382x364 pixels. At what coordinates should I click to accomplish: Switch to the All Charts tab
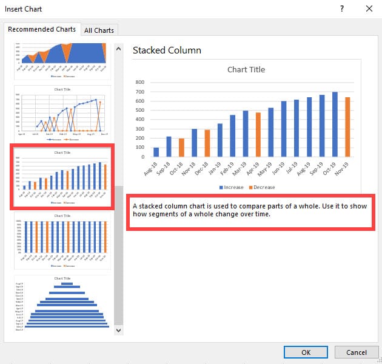click(x=100, y=30)
